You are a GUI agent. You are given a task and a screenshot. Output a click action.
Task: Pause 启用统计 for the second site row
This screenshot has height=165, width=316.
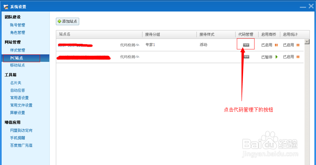(x=298, y=57)
